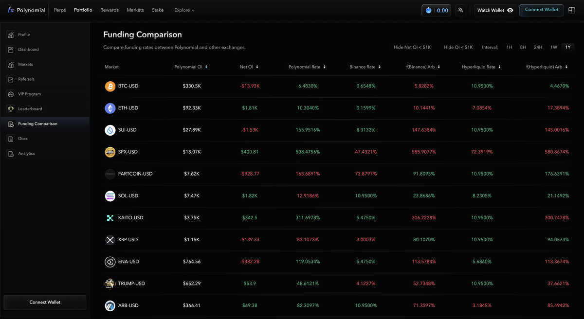Click the 72.3919% Hyperliquid rate
Image resolution: width=584 pixels, height=319 pixels.
pos(482,152)
